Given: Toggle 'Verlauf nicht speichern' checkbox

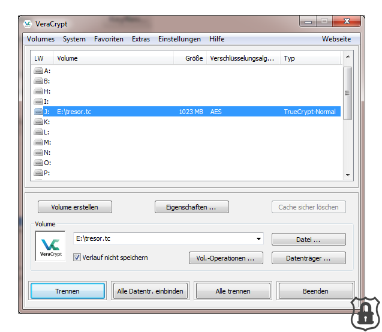Looking at the screenshot, I should 77,258.
